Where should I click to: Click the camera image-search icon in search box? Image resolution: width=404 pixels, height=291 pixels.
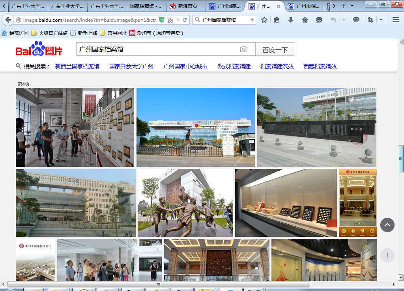tap(244, 49)
